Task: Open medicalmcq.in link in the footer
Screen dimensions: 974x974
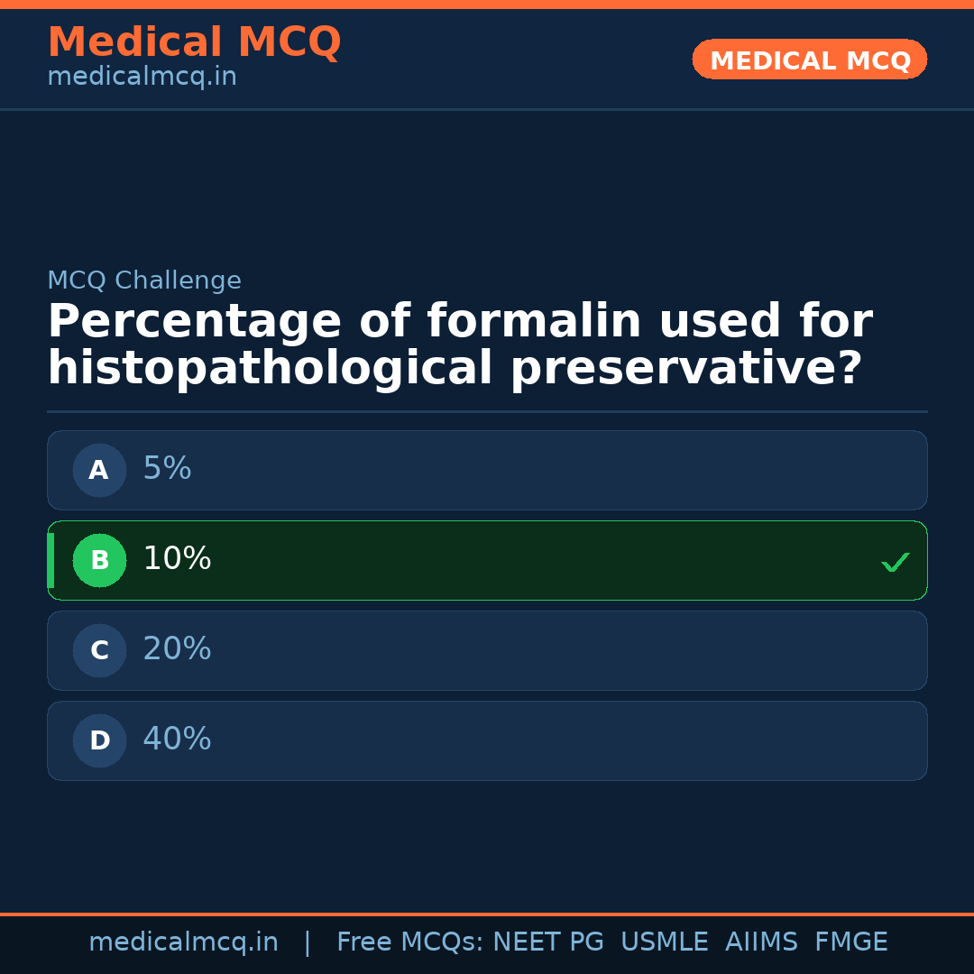Action: [x=183, y=942]
